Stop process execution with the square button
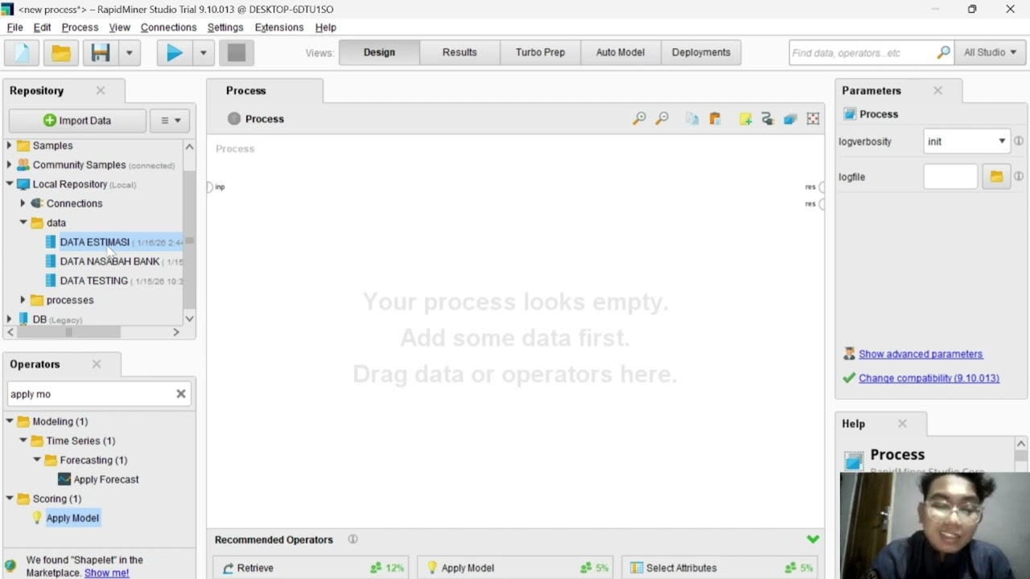The height and width of the screenshot is (579, 1030). [237, 53]
